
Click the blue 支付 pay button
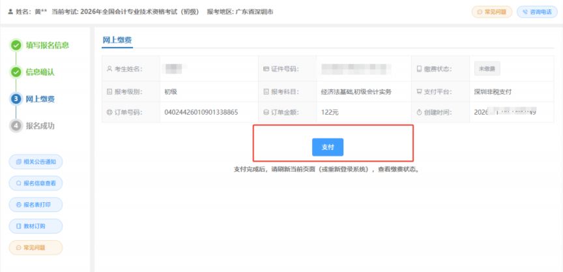pyautogui.click(x=328, y=147)
